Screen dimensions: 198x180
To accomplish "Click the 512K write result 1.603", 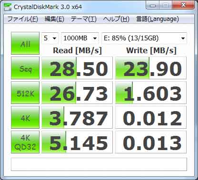I will pos(151,93).
